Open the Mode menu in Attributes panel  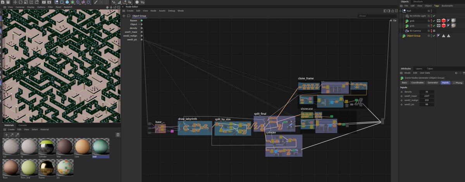point(407,73)
